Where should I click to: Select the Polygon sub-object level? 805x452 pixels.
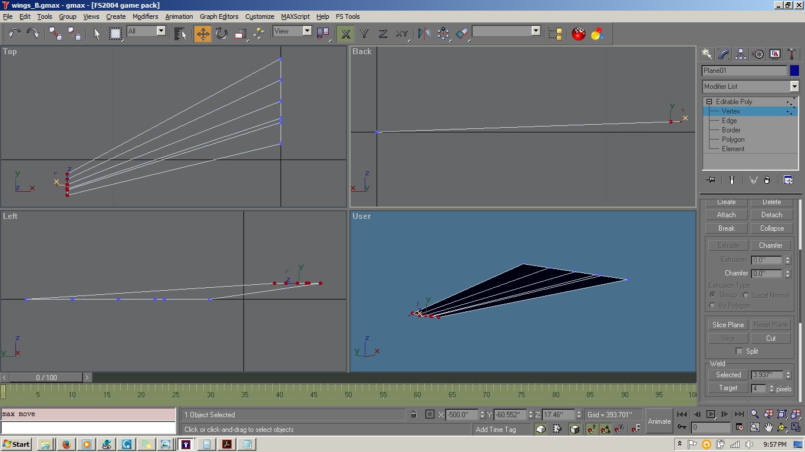[x=733, y=139]
